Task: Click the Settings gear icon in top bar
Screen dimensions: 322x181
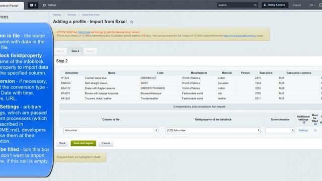Action: tap(44, 5)
